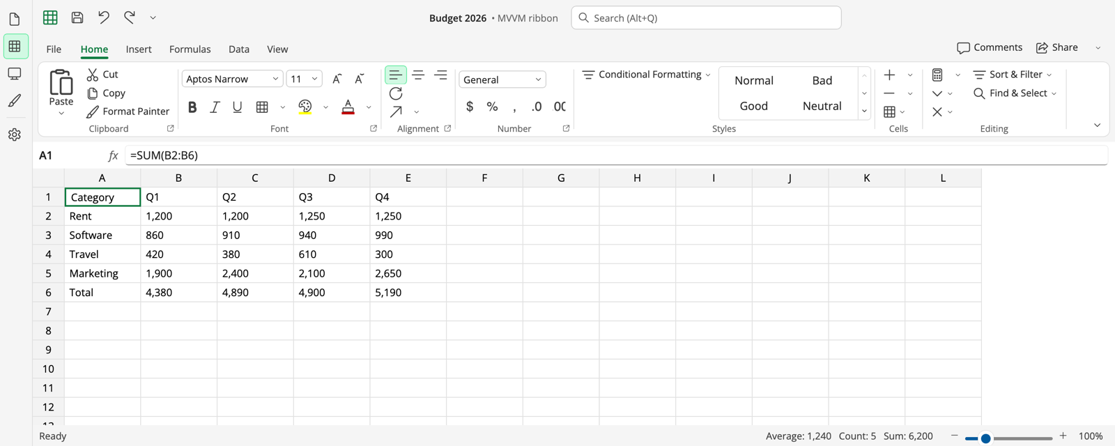
Task: Expand the borders options arrow
Action: 282,107
